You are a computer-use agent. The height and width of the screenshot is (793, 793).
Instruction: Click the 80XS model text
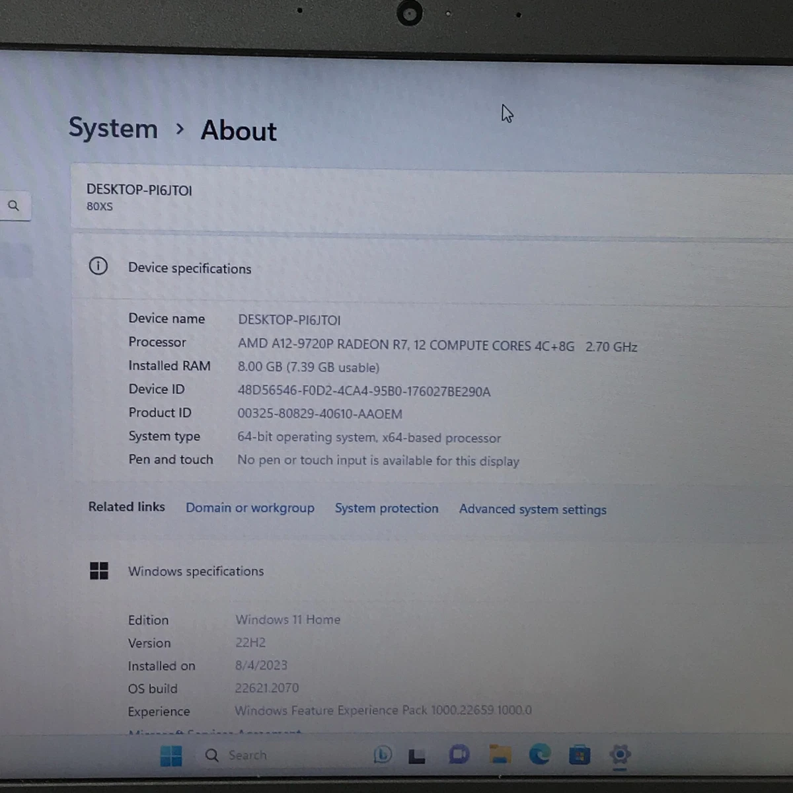[100, 206]
